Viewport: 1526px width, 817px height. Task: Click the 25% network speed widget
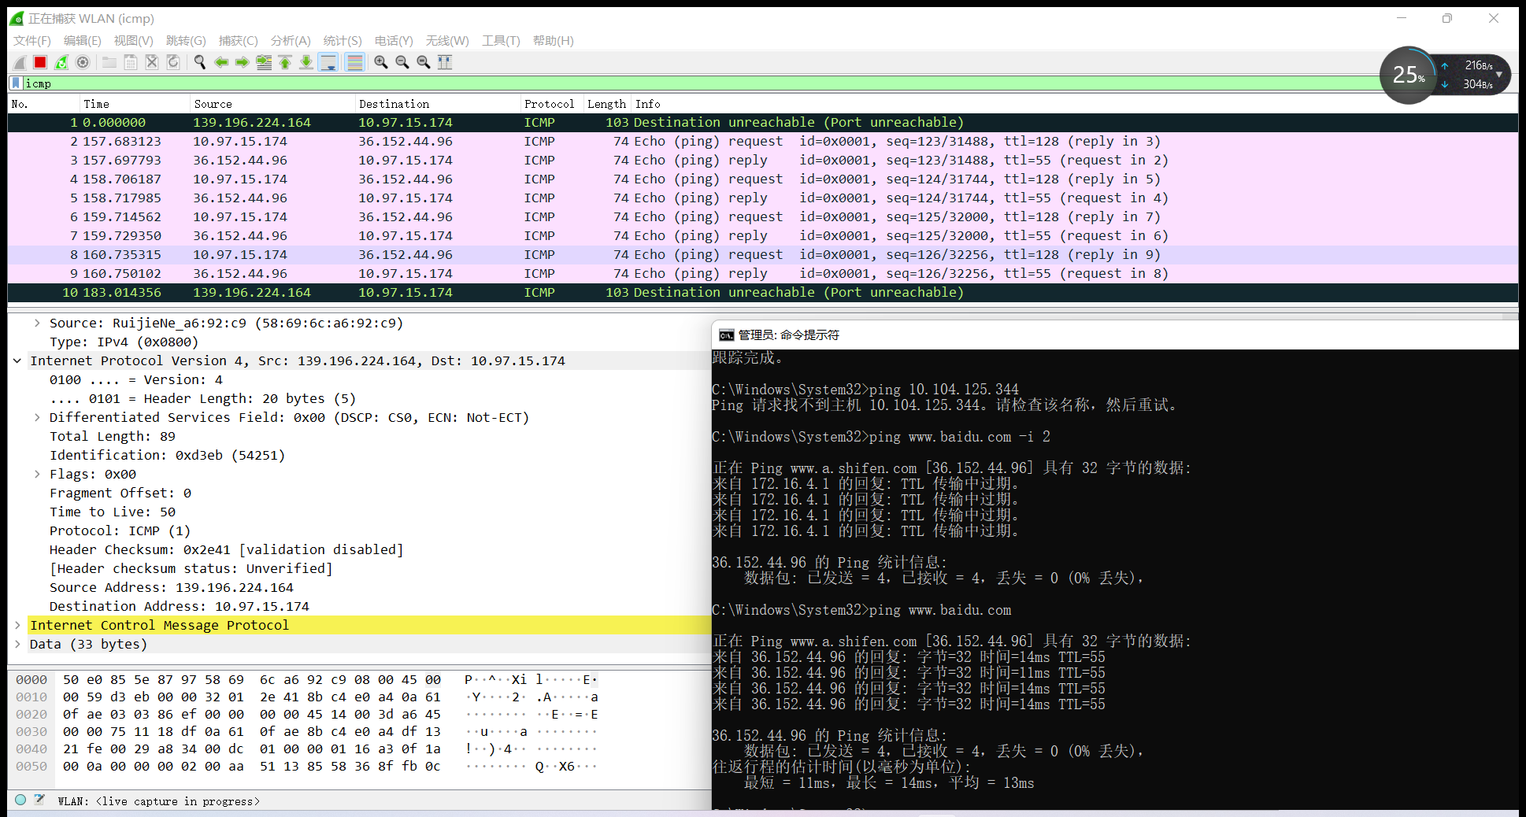tap(1409, 76)
